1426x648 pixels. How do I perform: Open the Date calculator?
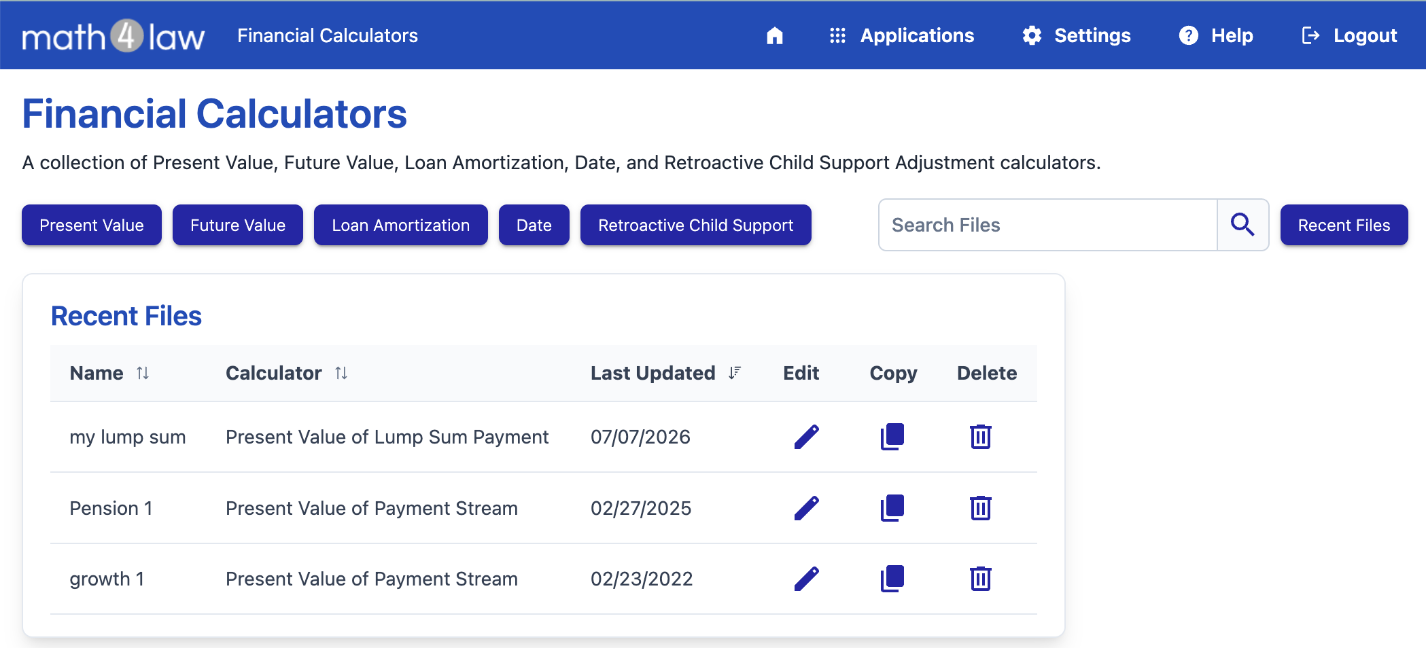tap(534, 225)
